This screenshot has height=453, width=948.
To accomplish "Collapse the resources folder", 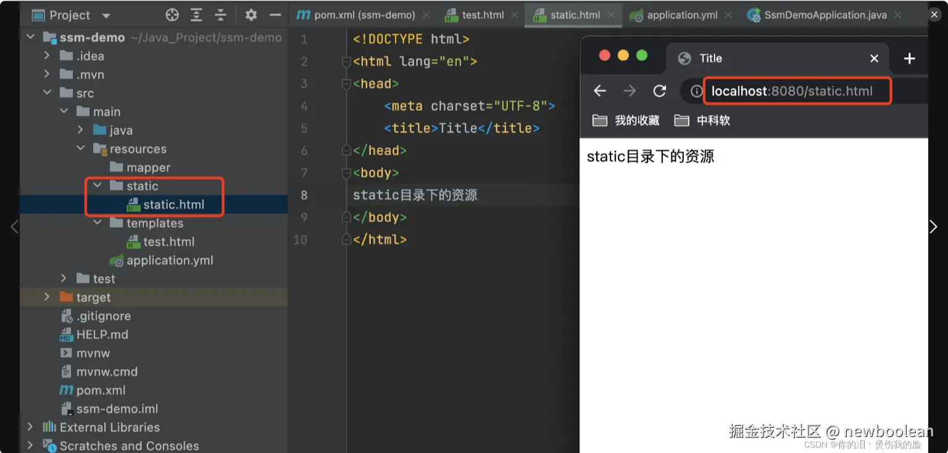I will coord(81,149).
